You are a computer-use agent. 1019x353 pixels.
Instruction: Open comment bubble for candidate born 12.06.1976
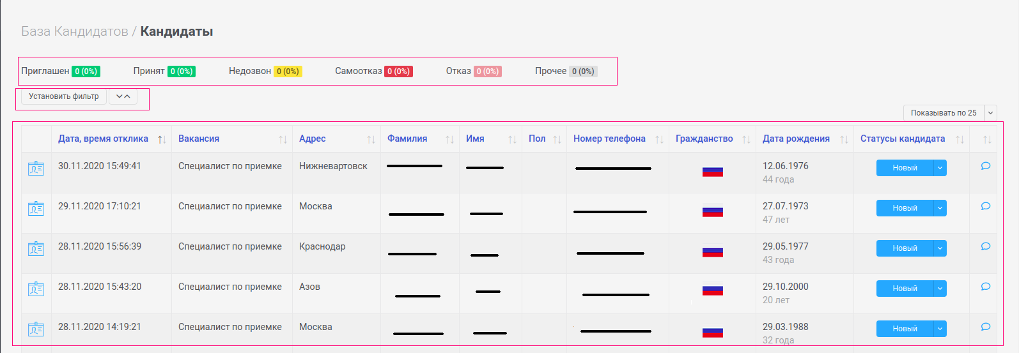(x=985, y=166)
